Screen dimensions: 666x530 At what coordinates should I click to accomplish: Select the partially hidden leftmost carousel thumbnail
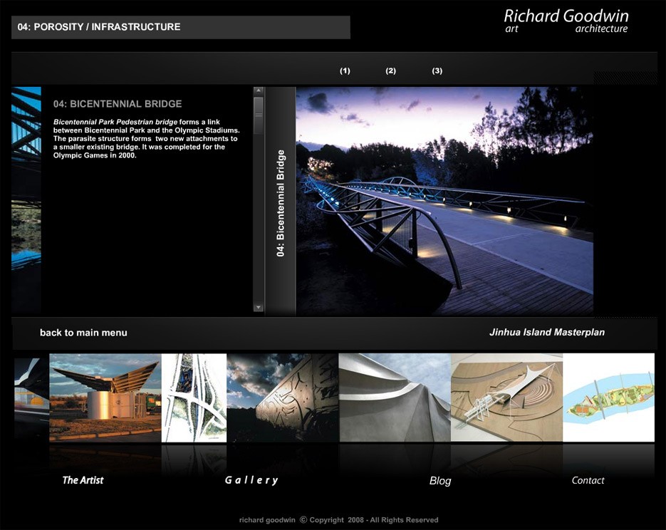(32, 398)
